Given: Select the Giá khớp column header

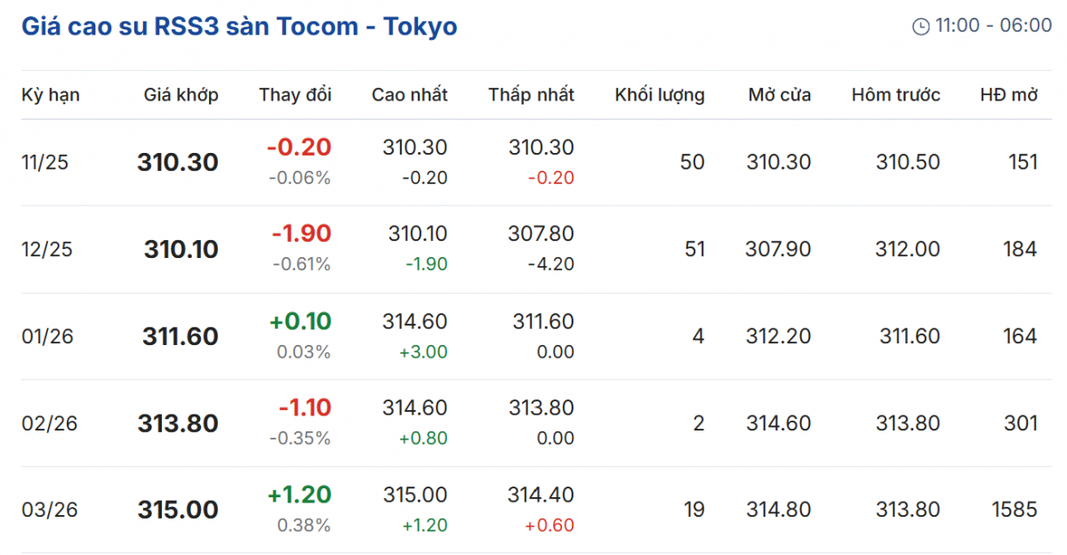Looking at the screenshot, I should tap(181, 95).
